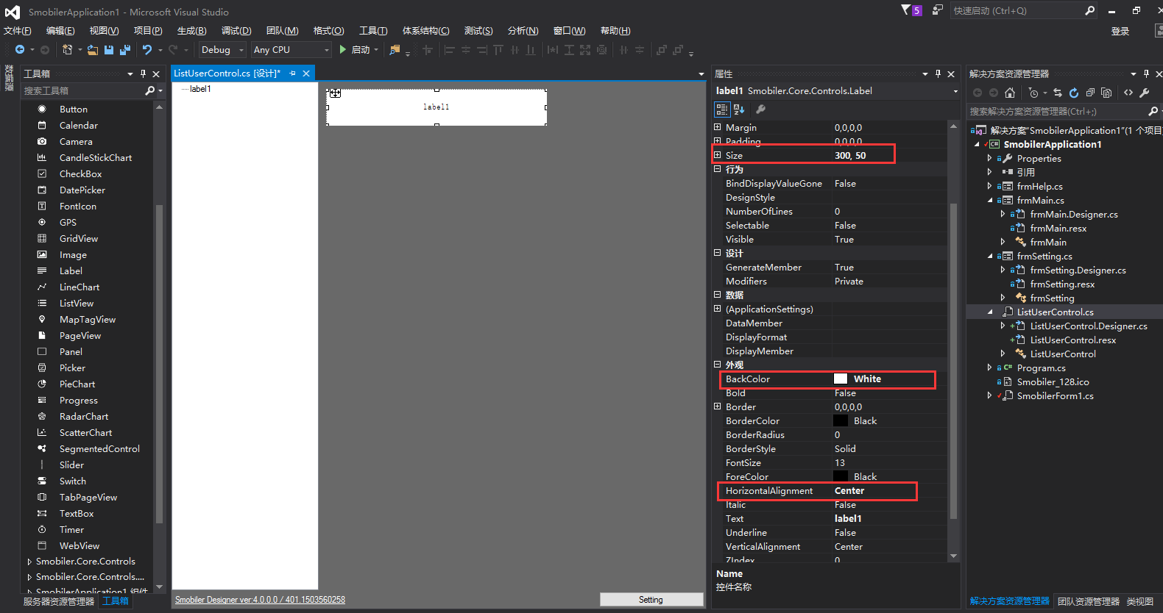Screen dimensions: 1163x613
Task: Click the Collapse All icon in Solution Explorer
Action: (x=1090, y=93)
